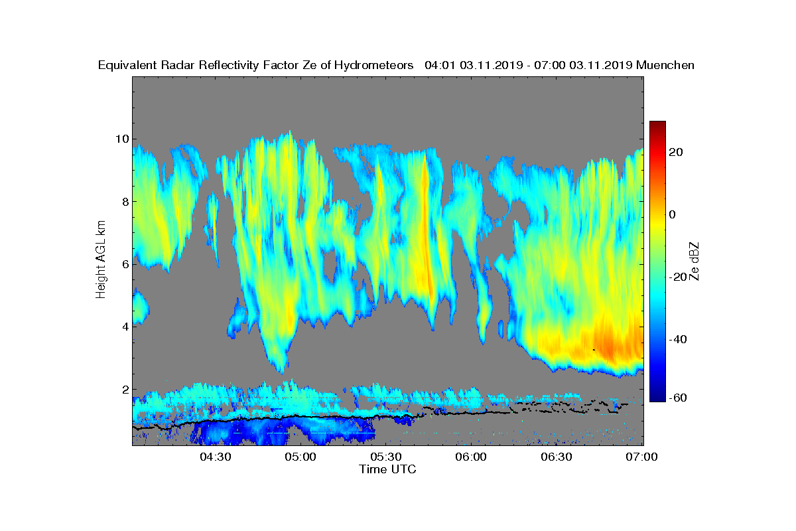Click the 4 km height tick label
The width and height of the screenshot is (796, 531).
pos(125,327)
